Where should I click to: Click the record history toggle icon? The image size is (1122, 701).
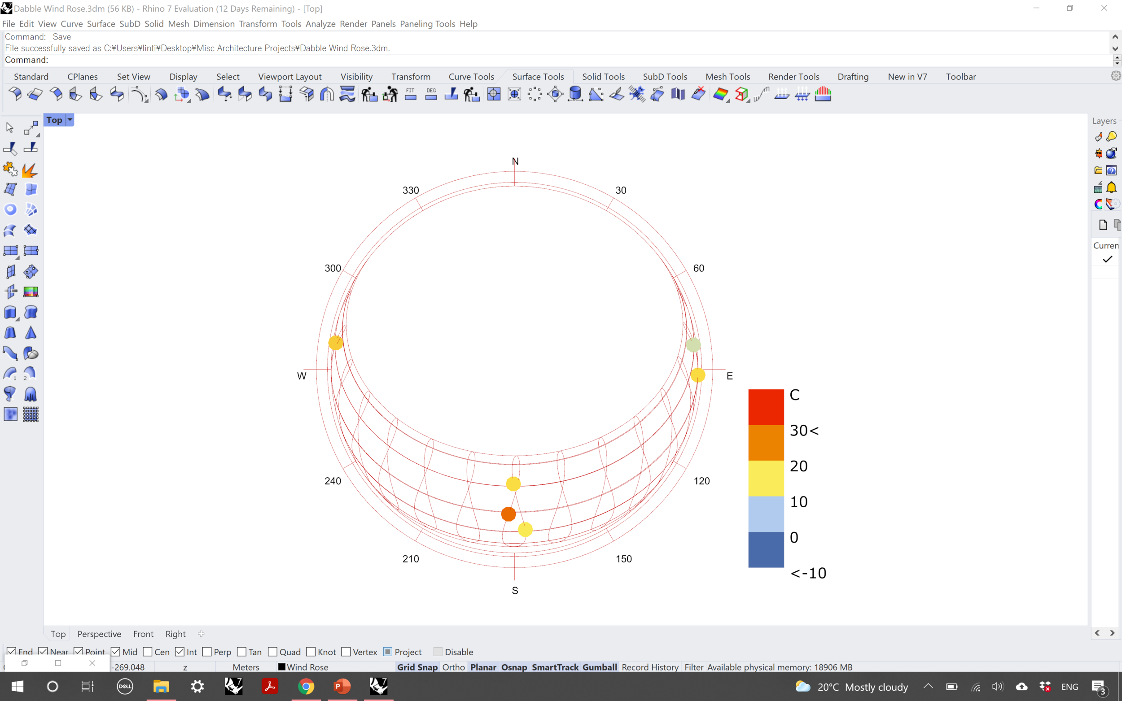pyautogui.click(x=650, y=667)
